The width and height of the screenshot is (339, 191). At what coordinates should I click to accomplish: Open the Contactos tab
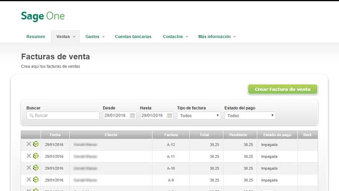[x=173, y=37]
